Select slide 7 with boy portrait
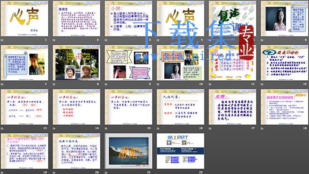The height and width of the screenshot is (174, 309). point(24,63)
